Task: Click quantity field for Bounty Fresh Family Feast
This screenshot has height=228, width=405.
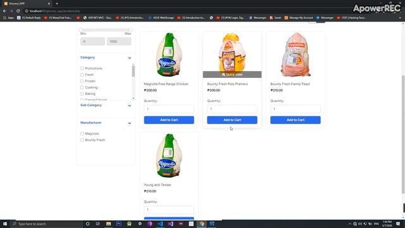Action: (x=296, y=109)
